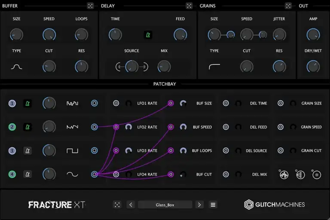Click the GRAIN SIZE input jack
330x220 pixels.
[x=280, y=103]
